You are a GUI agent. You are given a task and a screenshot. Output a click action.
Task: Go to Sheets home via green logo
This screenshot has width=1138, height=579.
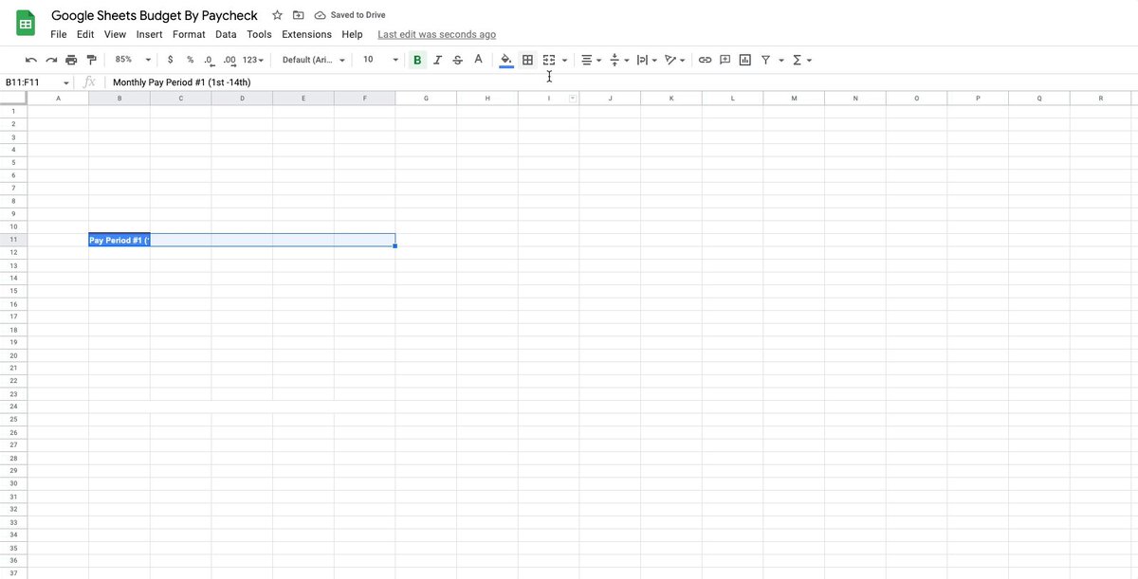click(x=26, y=24)
